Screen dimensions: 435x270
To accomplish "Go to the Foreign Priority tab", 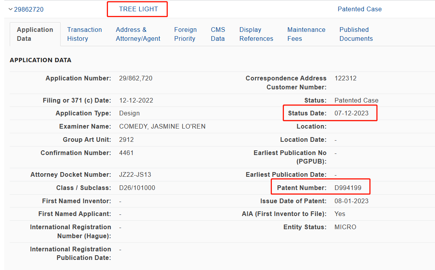I will 185,34.
